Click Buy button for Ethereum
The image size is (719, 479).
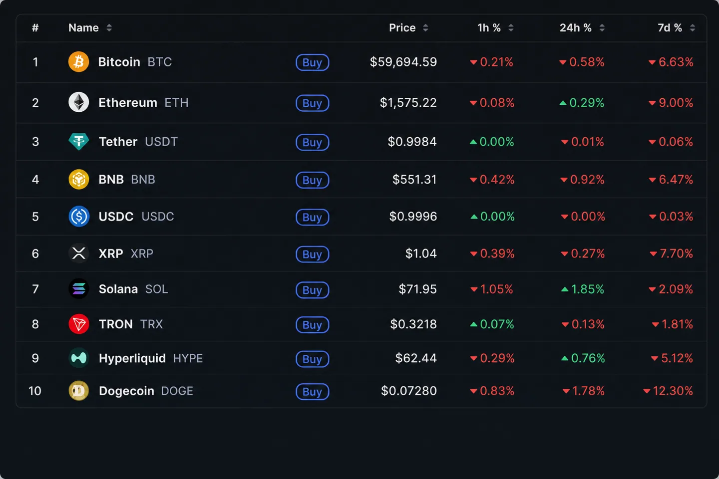tap(312, 103)
